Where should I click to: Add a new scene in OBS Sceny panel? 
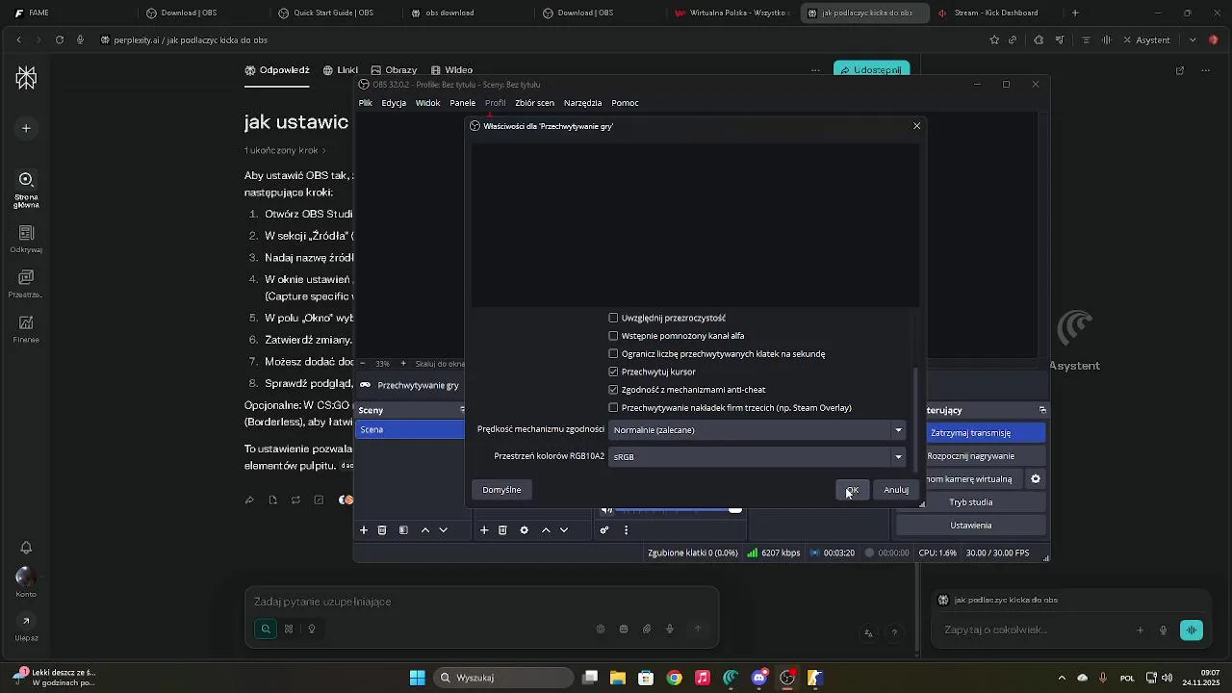pos(364,530)
